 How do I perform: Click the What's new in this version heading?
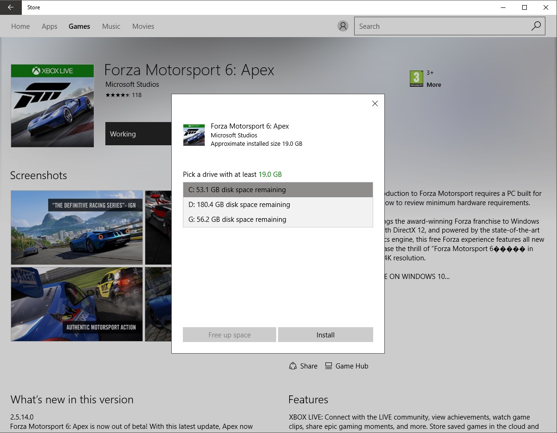tap(72, 400)
